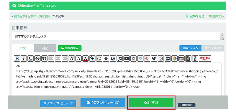Click the article title input field
This screenshot has width=236, height=112.
116,36
